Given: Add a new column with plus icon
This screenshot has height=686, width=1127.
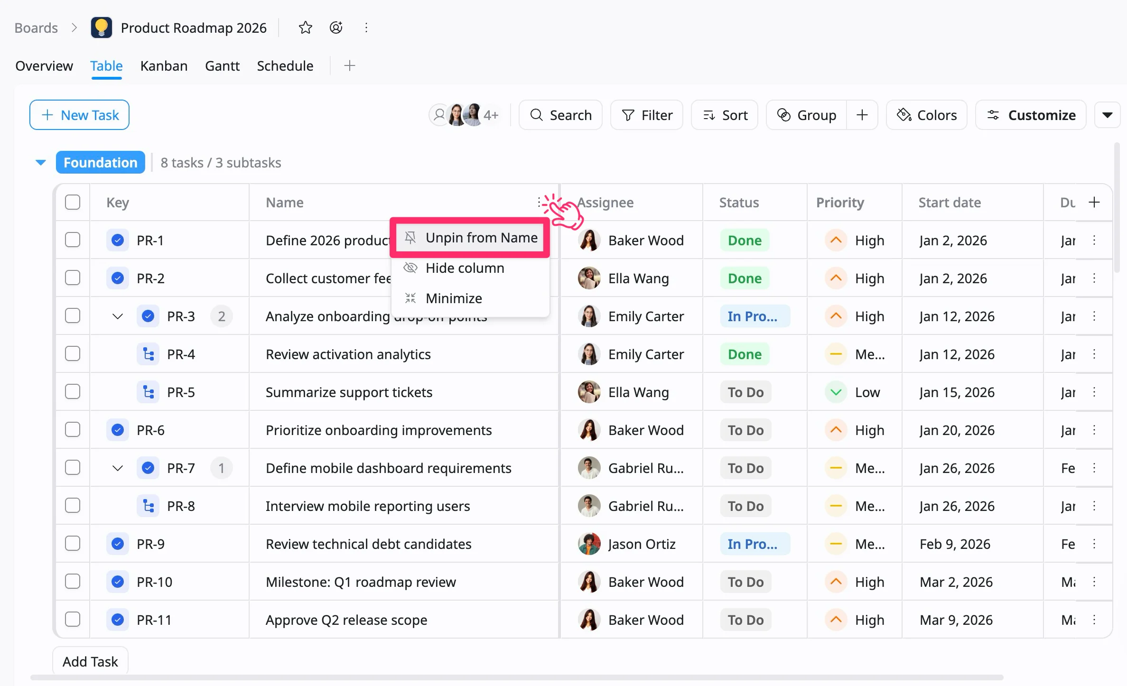Looking at the screenshot, I should tap(1094, 202).
